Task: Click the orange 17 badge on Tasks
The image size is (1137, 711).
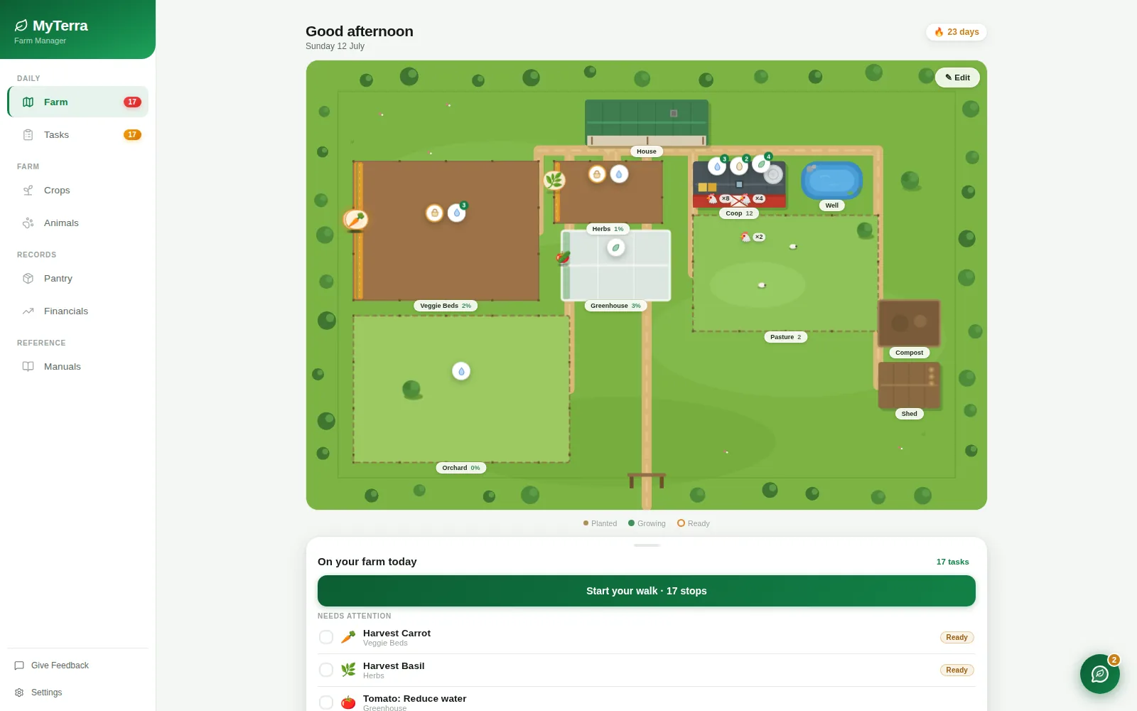Action: [132, 134]
